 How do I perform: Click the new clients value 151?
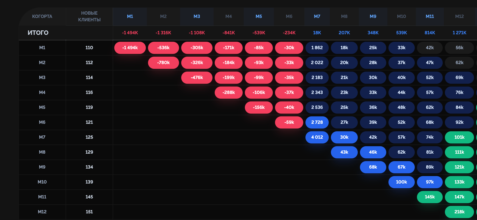89,212
